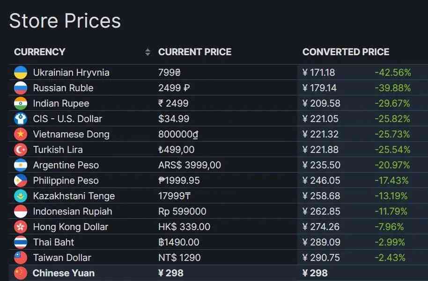428x281 pixels.
Task: Click the CIS emblem icon
Action: [x=21, y=119]
